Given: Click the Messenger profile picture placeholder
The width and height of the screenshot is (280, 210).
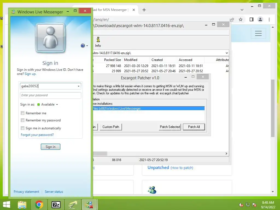Looking at the screenshot, I should point(50,38).
